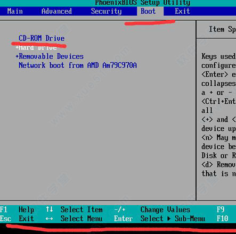This screenshot has width=236, height=234.
Task: Select the Hard Drive boot entry
Action: tap(38, 47)
